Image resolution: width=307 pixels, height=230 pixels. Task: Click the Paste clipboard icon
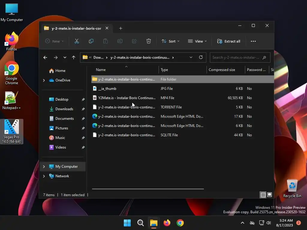point(105,41)
